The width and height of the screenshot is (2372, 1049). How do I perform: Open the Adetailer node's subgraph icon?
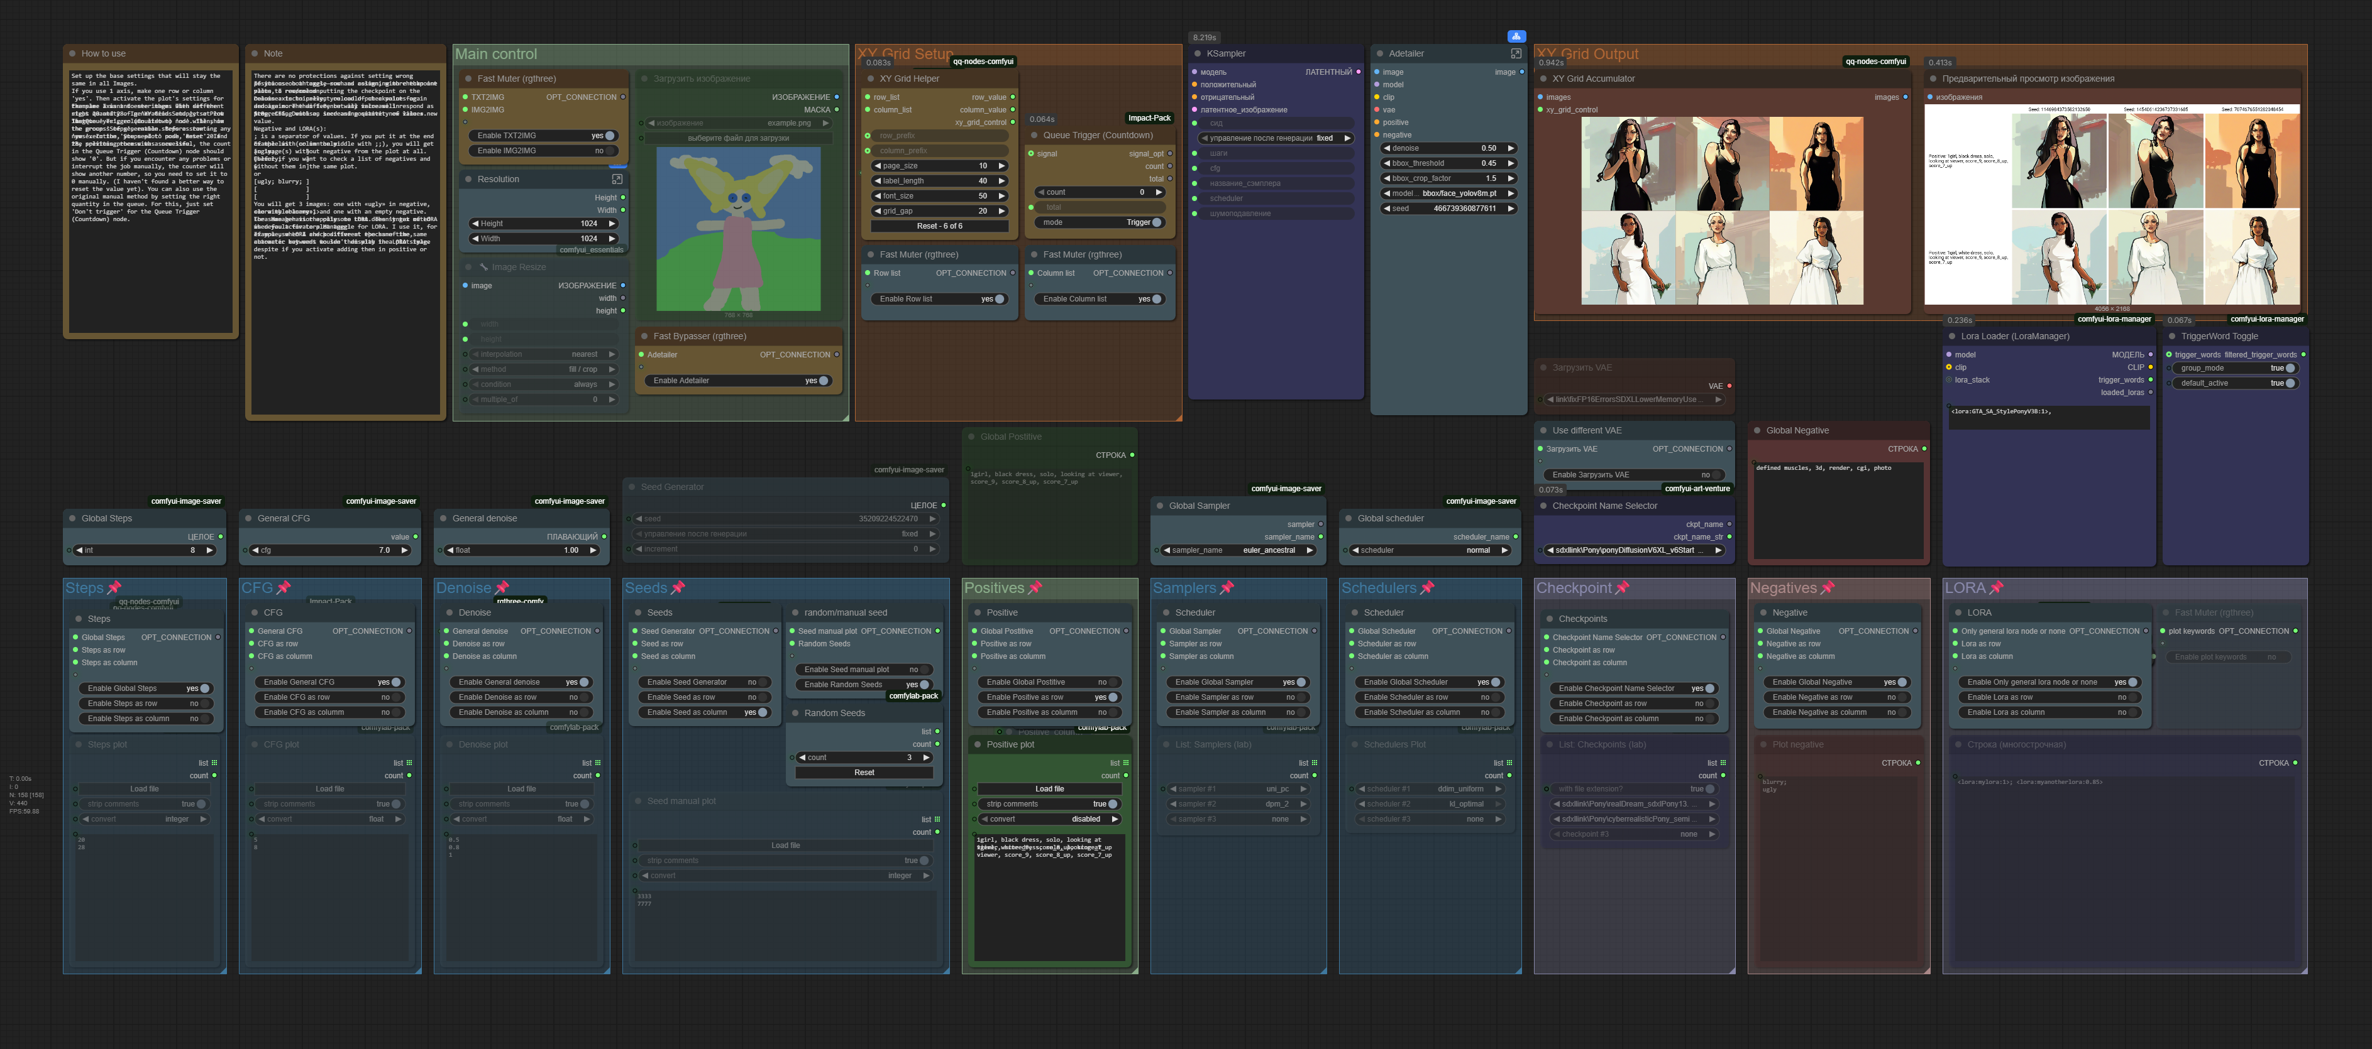coord(1516,53)
